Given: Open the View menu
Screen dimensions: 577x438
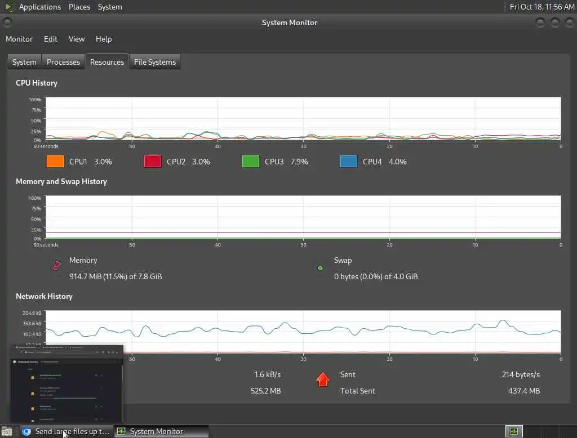Looking at the screenshot, I should [x=77, y=39].
